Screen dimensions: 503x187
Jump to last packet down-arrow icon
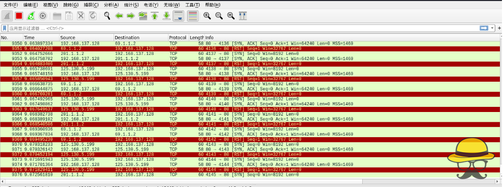click(x=166, y=16)
